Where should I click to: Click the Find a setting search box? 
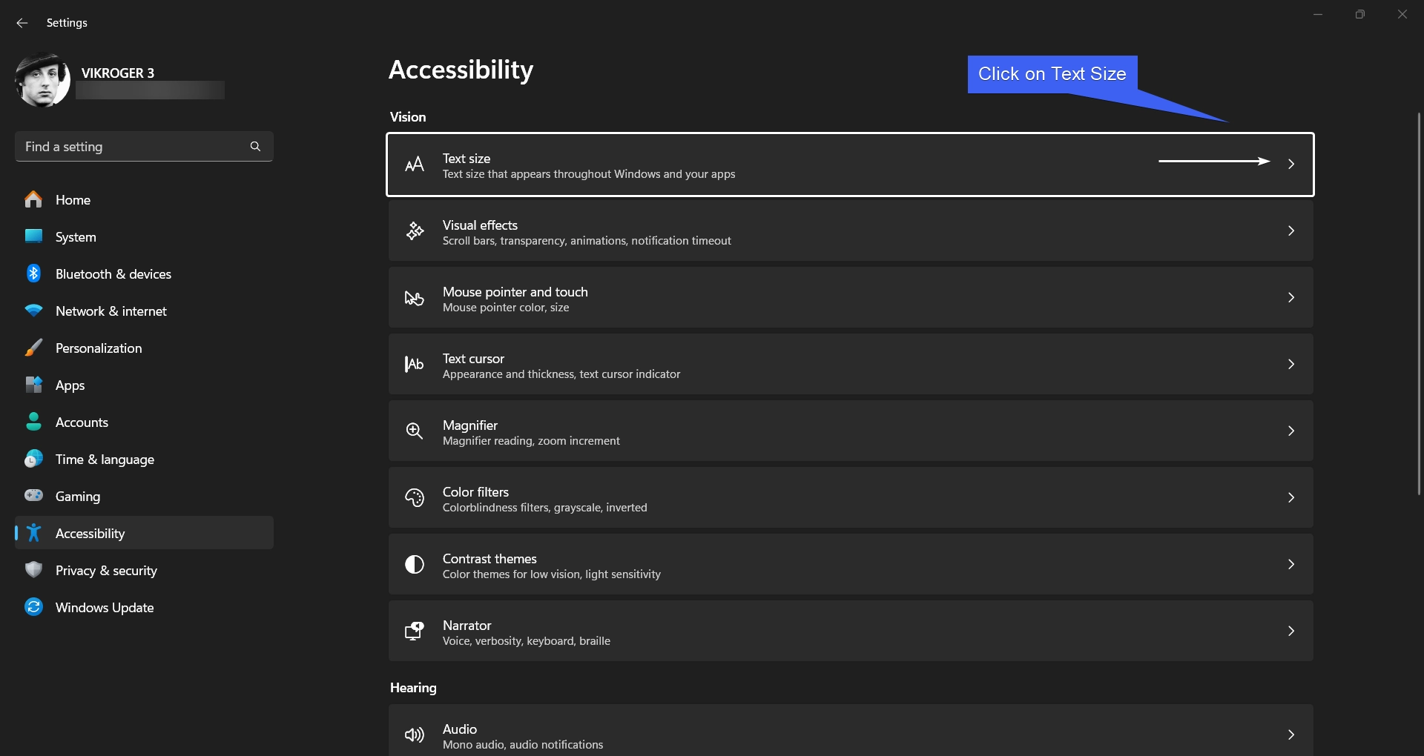(x=144, y=147)
